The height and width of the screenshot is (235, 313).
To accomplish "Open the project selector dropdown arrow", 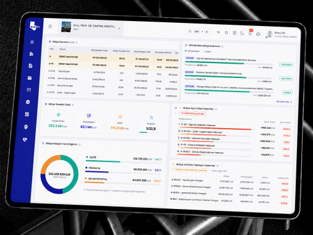I will coord(119,28).
